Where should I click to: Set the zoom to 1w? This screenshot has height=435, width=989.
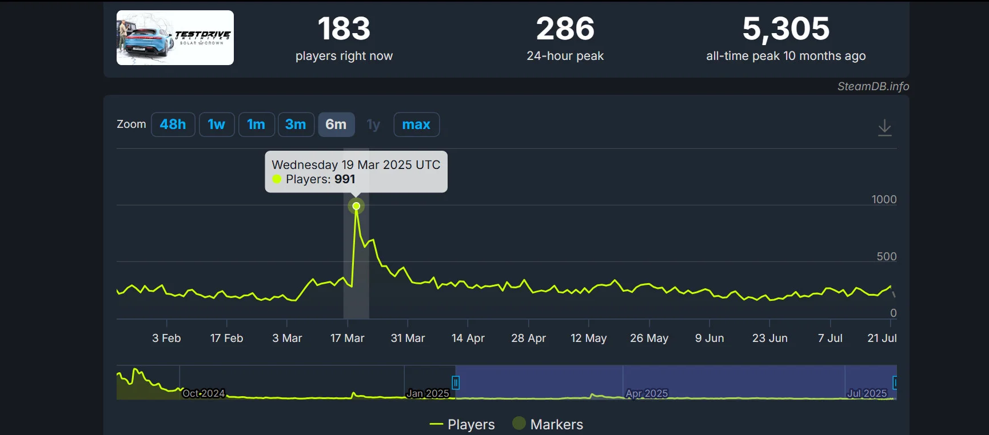216,124
